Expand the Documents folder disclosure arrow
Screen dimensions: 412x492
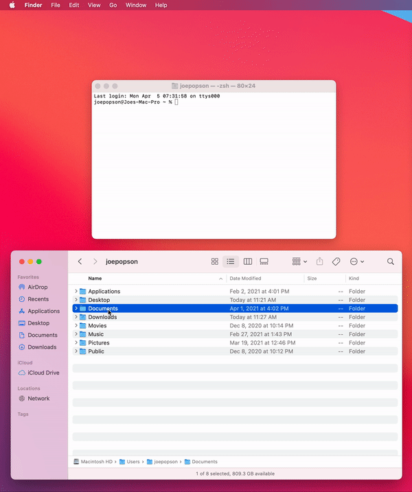click(76, 308)
